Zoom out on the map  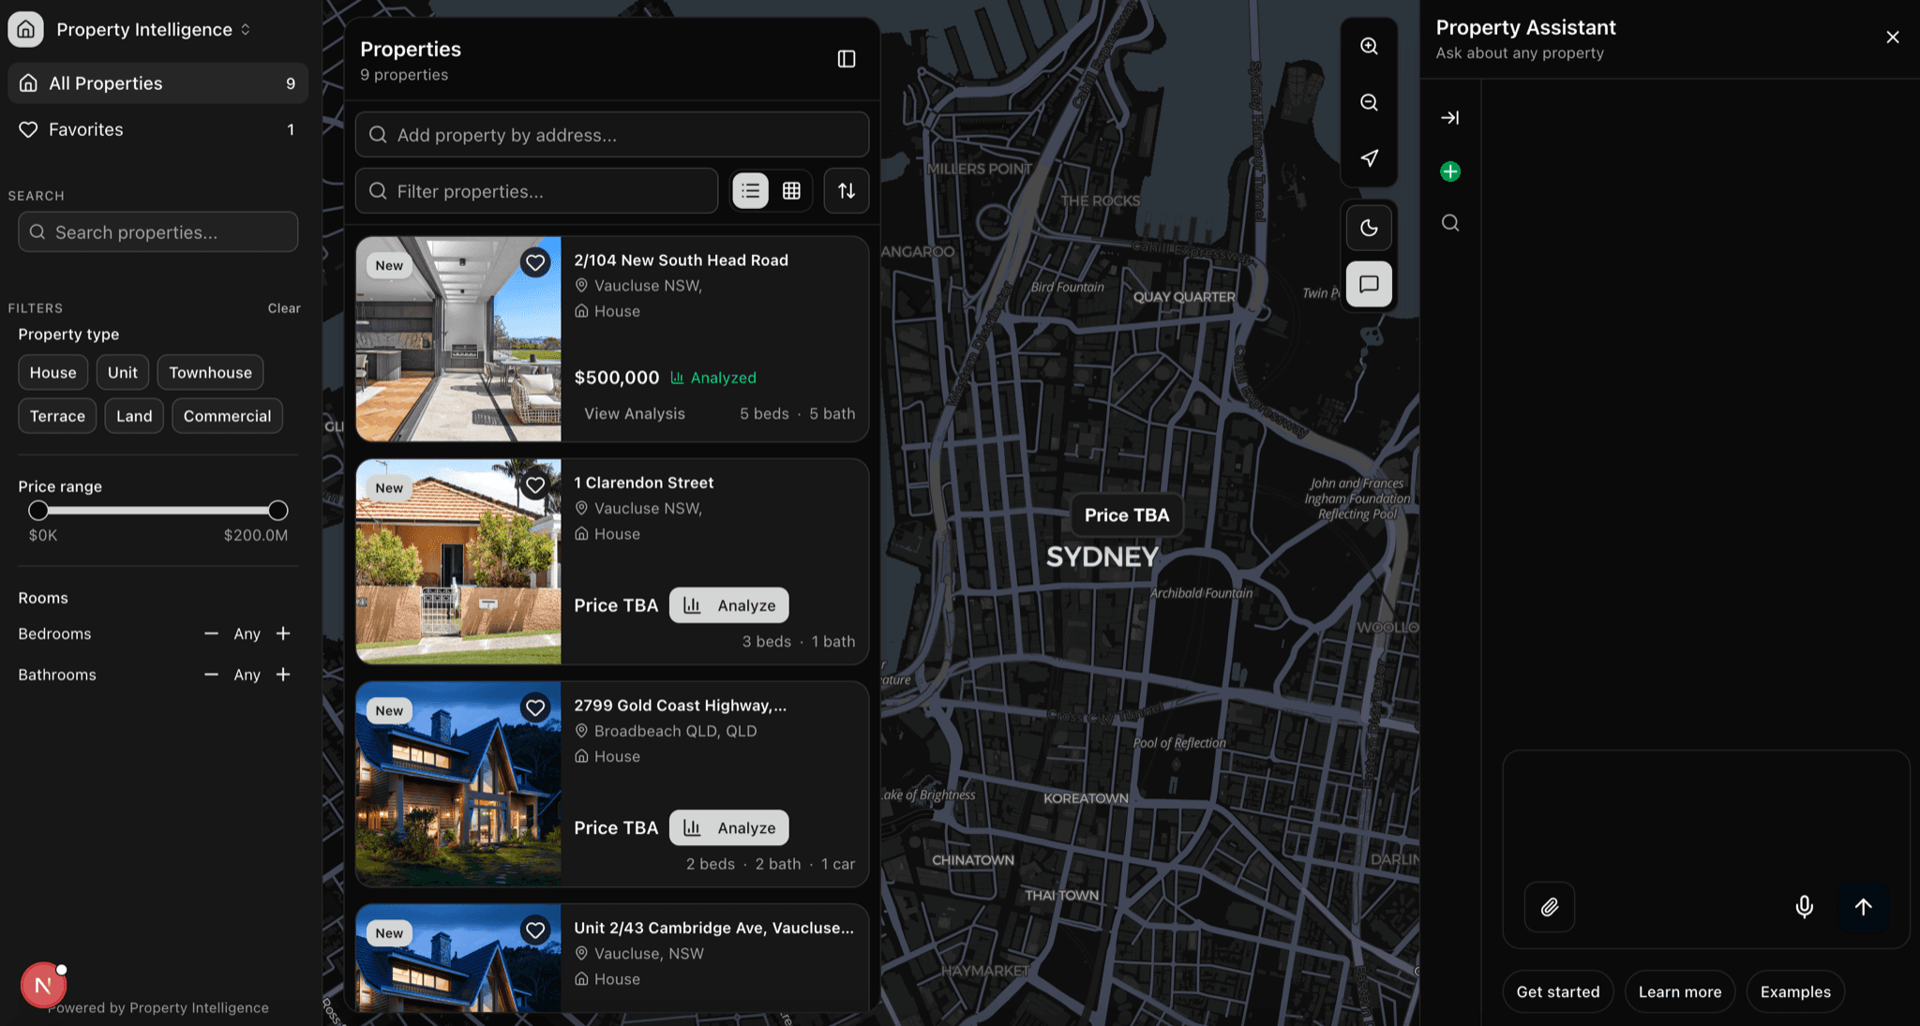pyautogui.click(x=1369, y=101)
